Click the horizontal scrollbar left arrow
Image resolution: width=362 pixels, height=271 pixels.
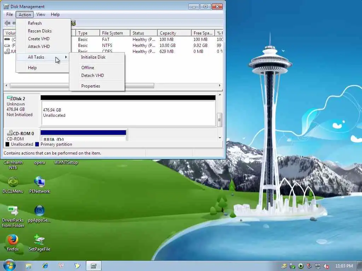click(6, 85)
